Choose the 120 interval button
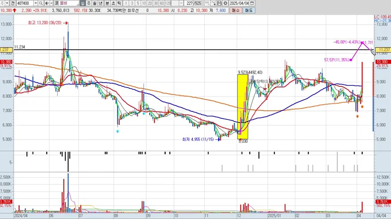 tap(168, 3)
